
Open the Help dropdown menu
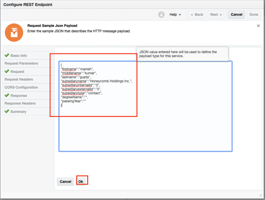click(x=175, y=15)
